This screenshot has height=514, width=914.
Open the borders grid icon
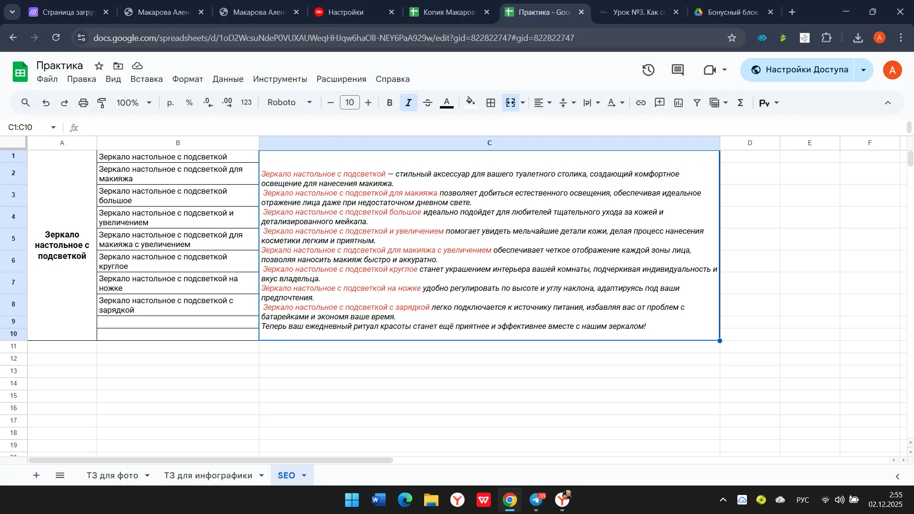(491, 103)
